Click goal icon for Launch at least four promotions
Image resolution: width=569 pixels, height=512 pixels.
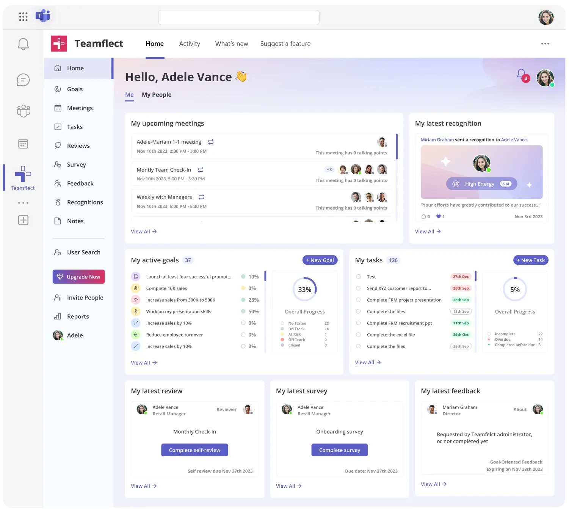click(x=136, y=277)
